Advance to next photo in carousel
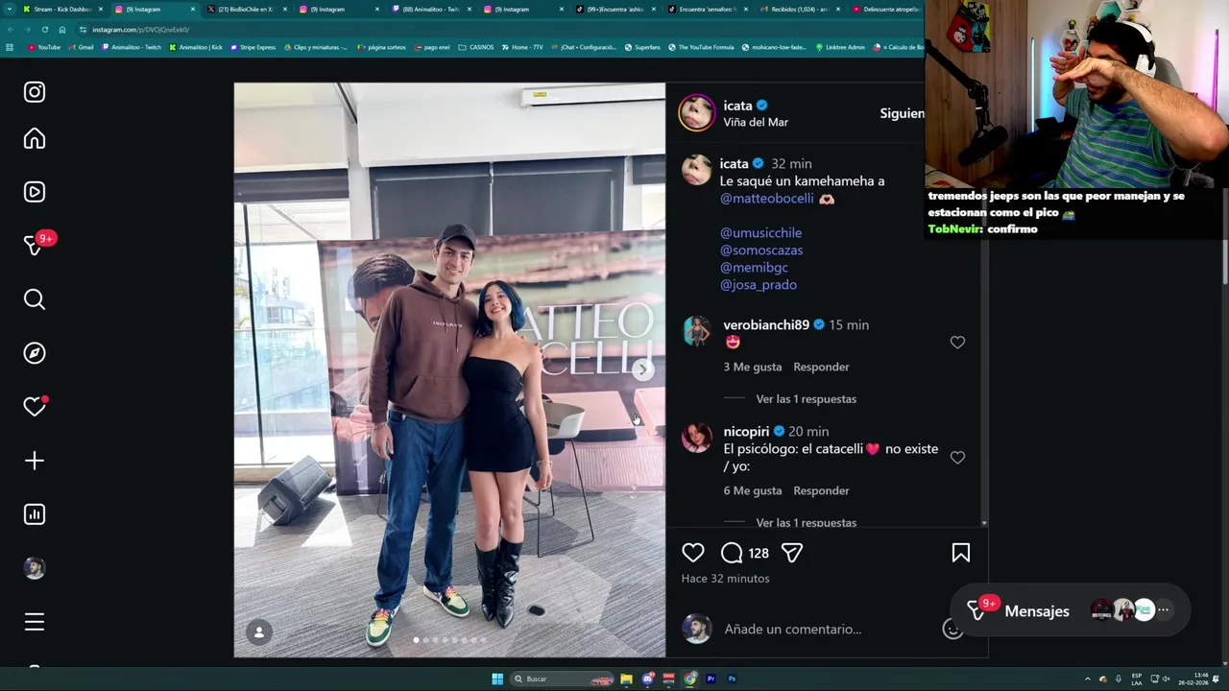The width and height of the screenshot is (1229, 691). (x=643, y=369)
